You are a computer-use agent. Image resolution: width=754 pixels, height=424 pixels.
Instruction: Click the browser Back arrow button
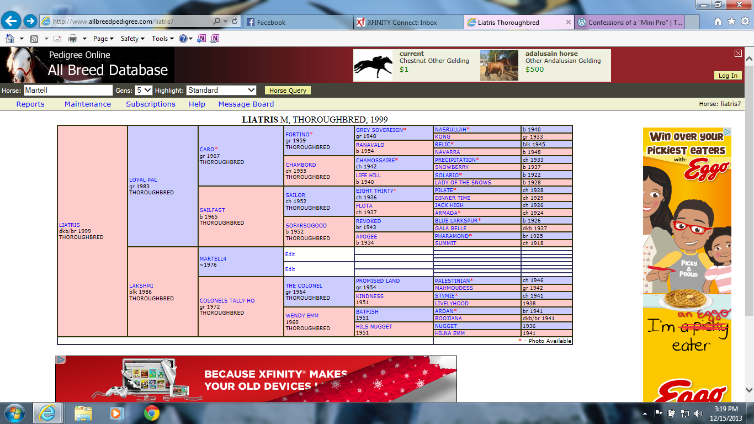pyautogui.click(x=12, y=22)
